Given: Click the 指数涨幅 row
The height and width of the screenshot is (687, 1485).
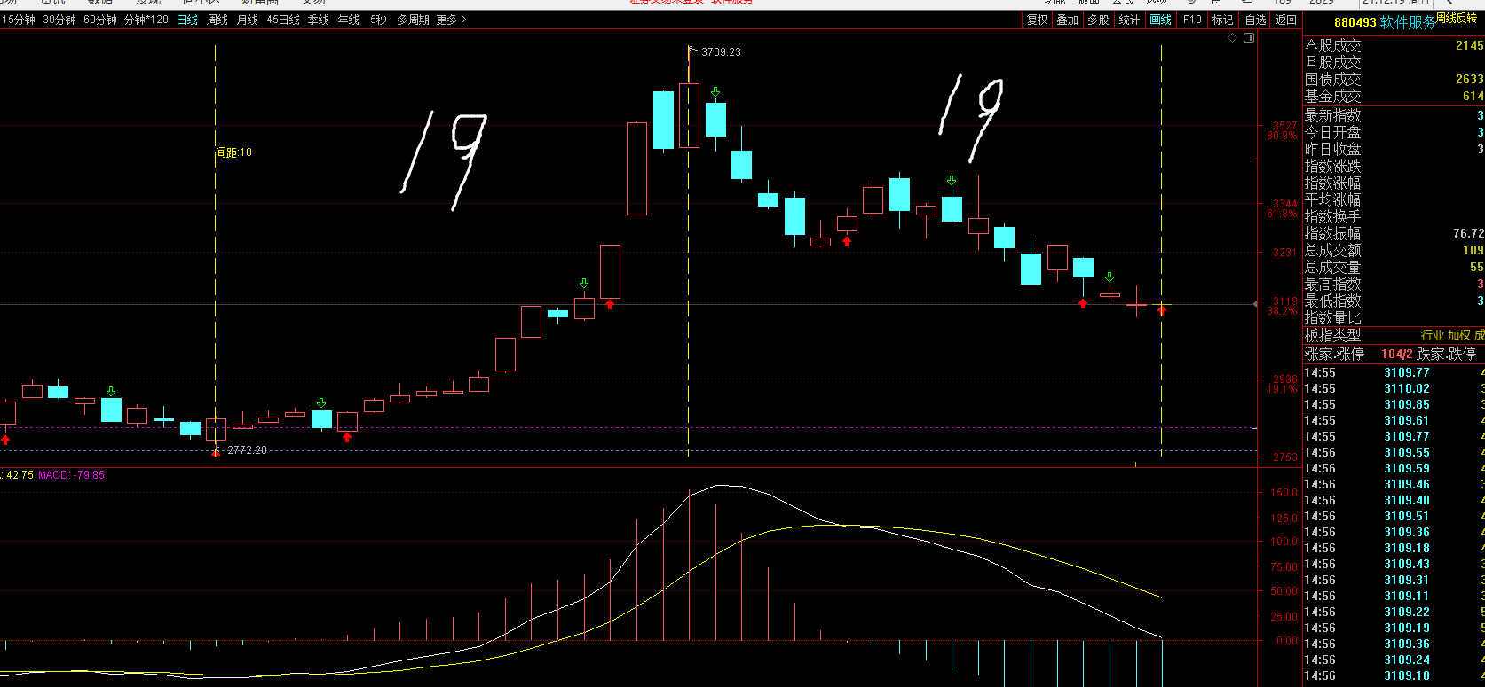Looking at the screenshot, I should [1394, 183].
